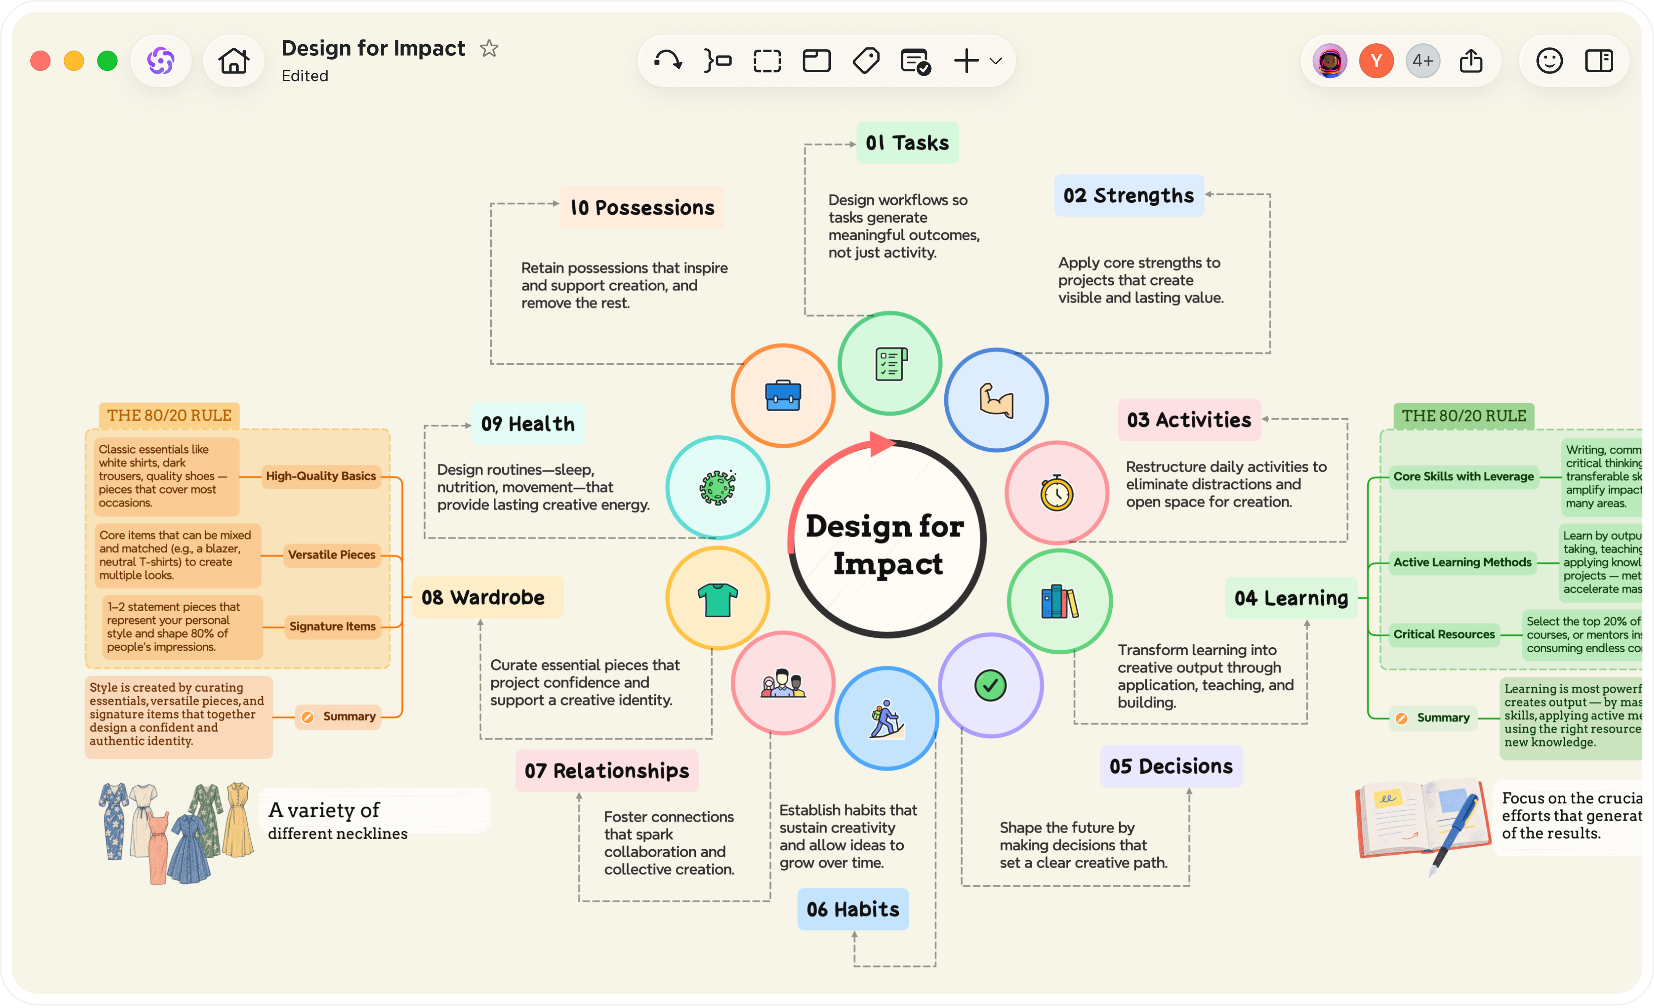Select the 01 Tasks topic
This screenshot has width=1654, height=1008.
click(x=908, y=143)
